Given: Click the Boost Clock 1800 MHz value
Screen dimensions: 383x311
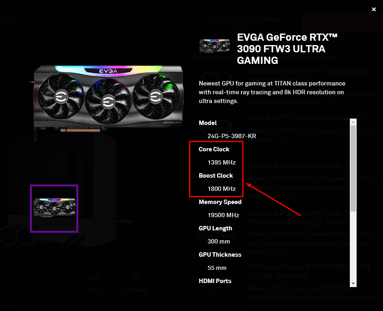Looking at the screenshot, I should coord(221,189).
